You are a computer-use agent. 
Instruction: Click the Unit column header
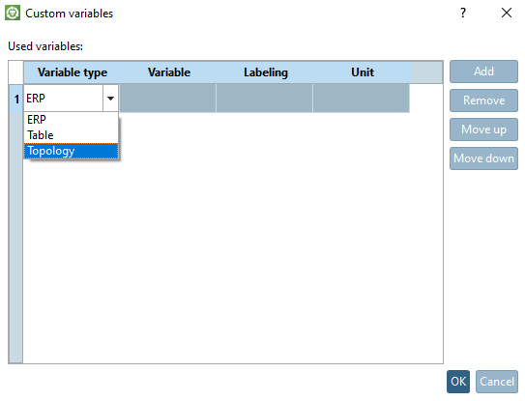pyautogui.click(x=363, y=72)
